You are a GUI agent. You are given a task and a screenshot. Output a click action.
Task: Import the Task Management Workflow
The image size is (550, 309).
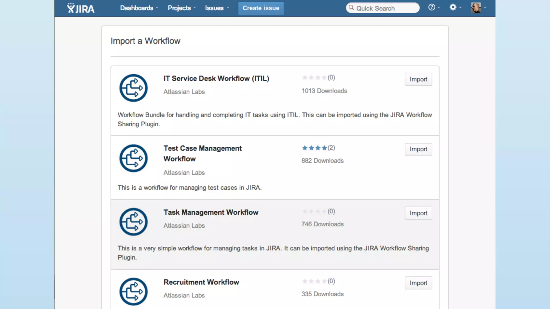tap(418, 213)
